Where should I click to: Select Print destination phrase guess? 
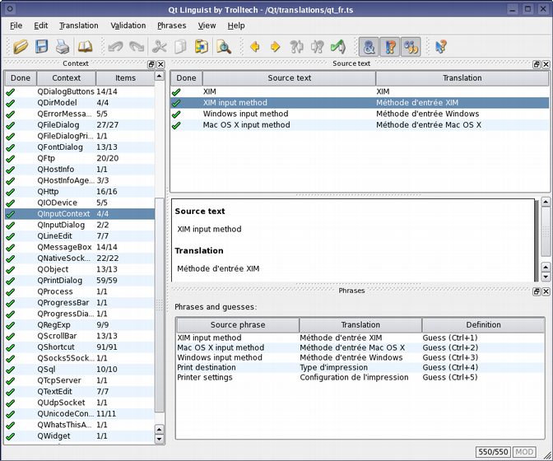pos(207,368)
